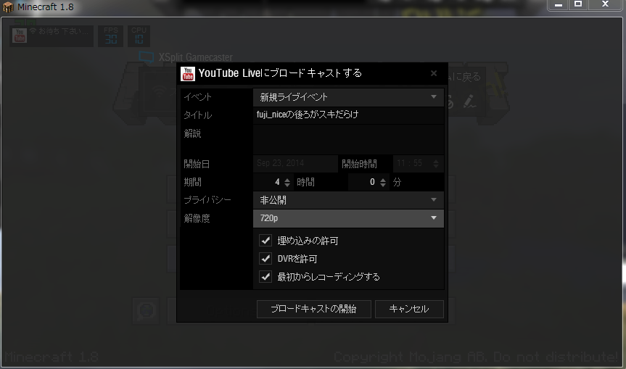Open the 解像度 dropdown showing 720p

point(348,218)
